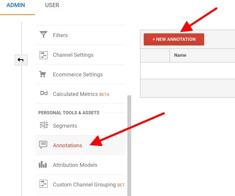Click the Name column header
Screen dimensions: 235x196
180,55
